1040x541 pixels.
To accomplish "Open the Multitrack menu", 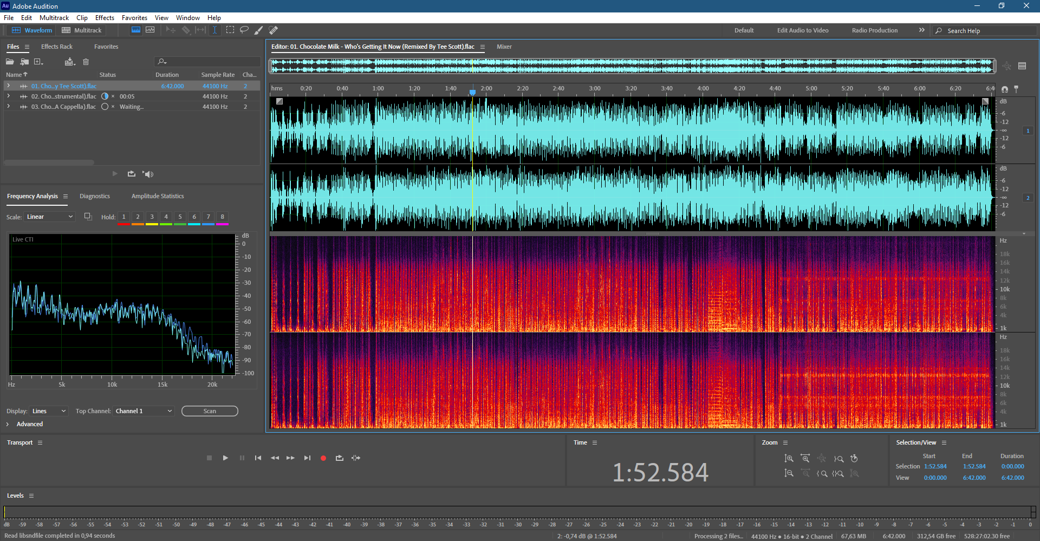I will [54, 18].
